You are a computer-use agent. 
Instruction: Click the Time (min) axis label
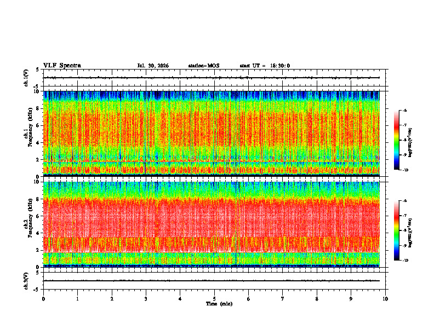tap(219, 304)
